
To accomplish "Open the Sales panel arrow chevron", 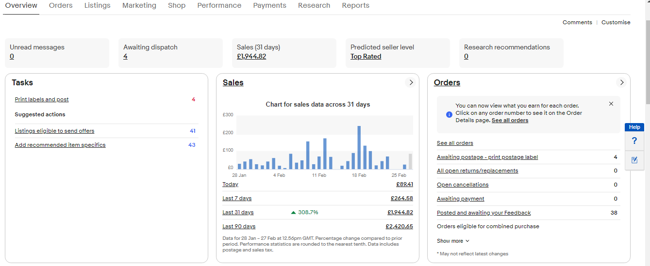I will pos(411,82).
